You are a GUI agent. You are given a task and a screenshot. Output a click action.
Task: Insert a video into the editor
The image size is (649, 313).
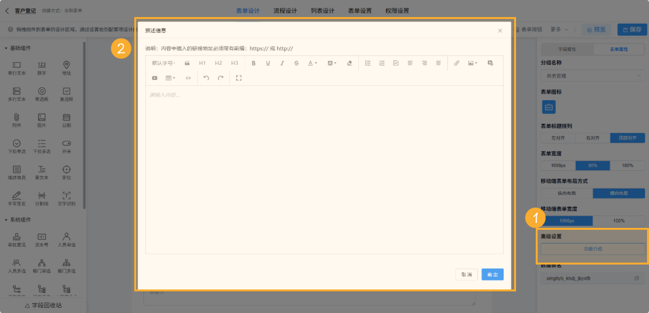[x=155, y=78]
